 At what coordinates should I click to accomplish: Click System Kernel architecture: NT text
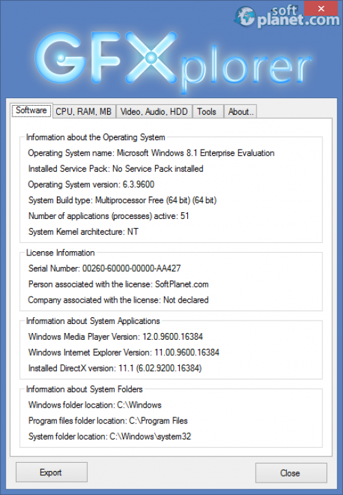pos(83,232)
